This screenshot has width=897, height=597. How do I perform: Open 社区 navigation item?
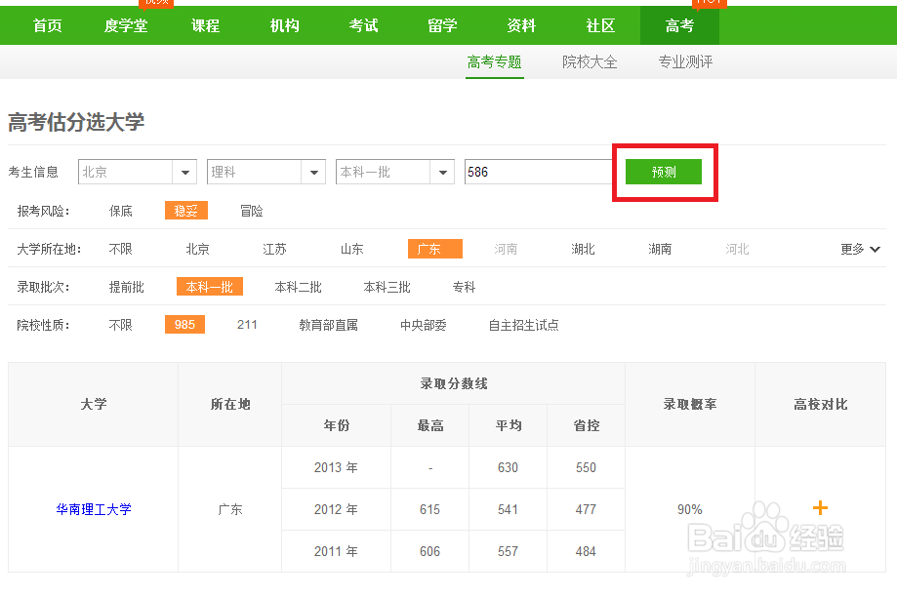tap(600, 25)
